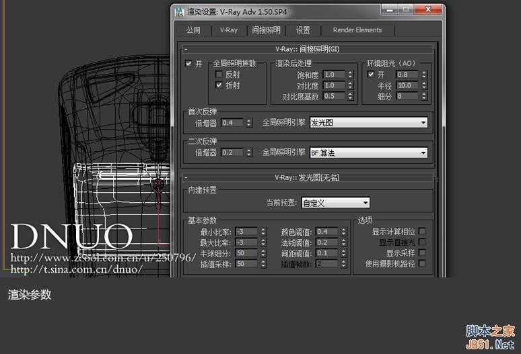Click the 饱和度 value field
The image size is (521, 354).
335,75
